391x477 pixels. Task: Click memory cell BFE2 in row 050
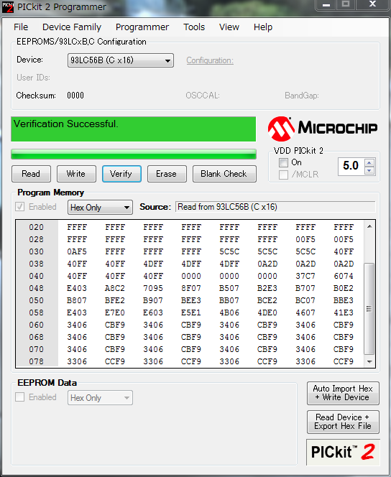click(x=115, y=300)
